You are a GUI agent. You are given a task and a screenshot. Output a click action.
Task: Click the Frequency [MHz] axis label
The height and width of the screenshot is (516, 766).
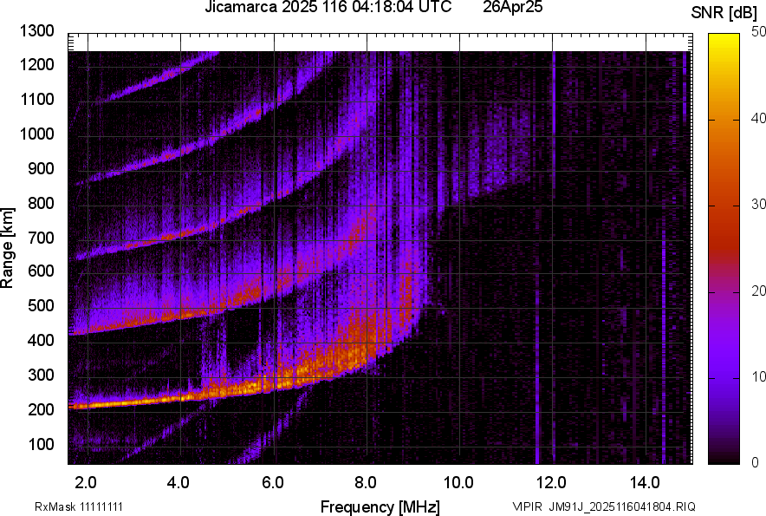click(380, 506)
